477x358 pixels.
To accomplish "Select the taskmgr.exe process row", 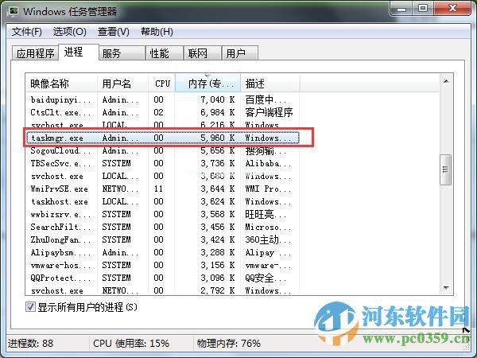I will [159, 138].
